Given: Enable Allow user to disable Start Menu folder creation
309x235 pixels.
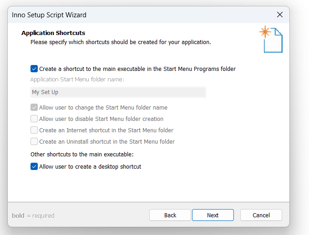Looking at the screenshot, I should coord(34,119).
